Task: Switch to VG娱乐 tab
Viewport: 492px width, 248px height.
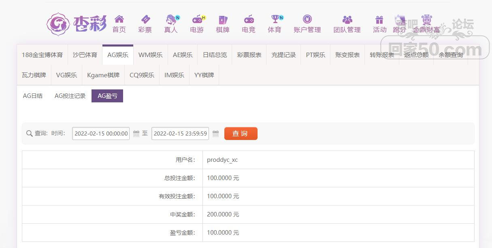Action: (x=66, y=75)
